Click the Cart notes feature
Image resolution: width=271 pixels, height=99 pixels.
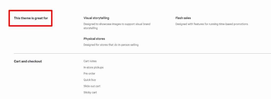[x=90, y=61]
